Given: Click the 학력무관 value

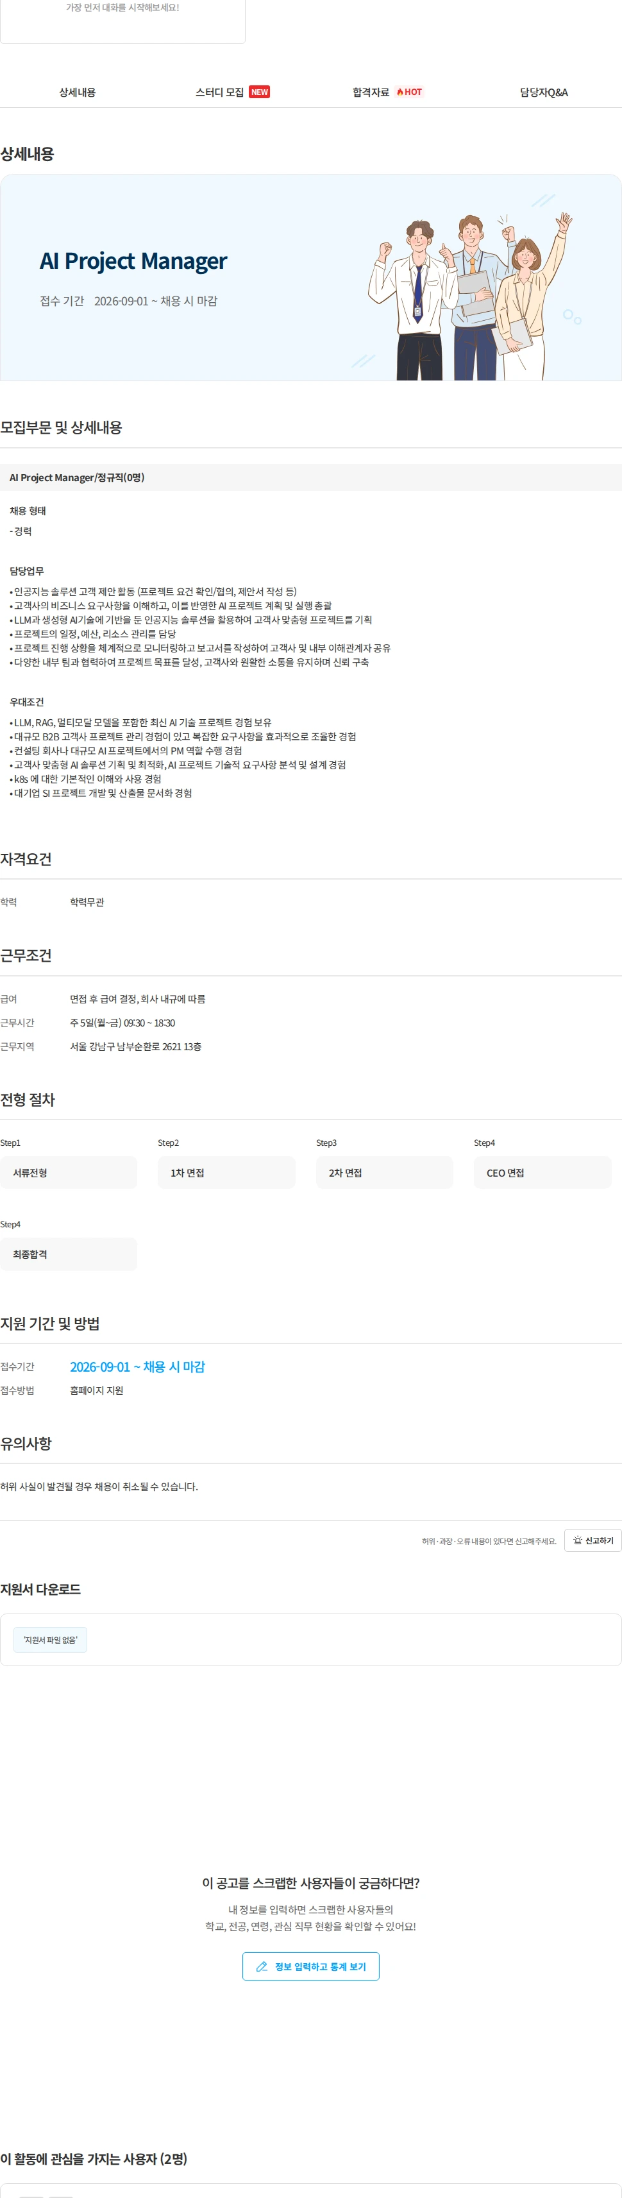Looking at the screenshot, I should point(87,902).
